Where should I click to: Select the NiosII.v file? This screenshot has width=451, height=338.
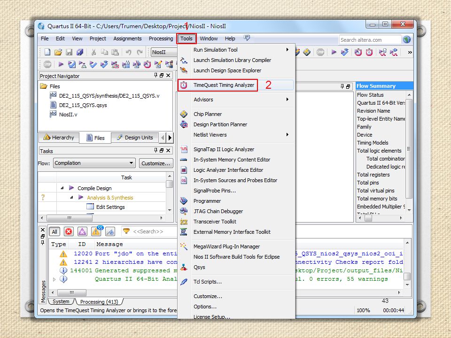click(68, 115)
